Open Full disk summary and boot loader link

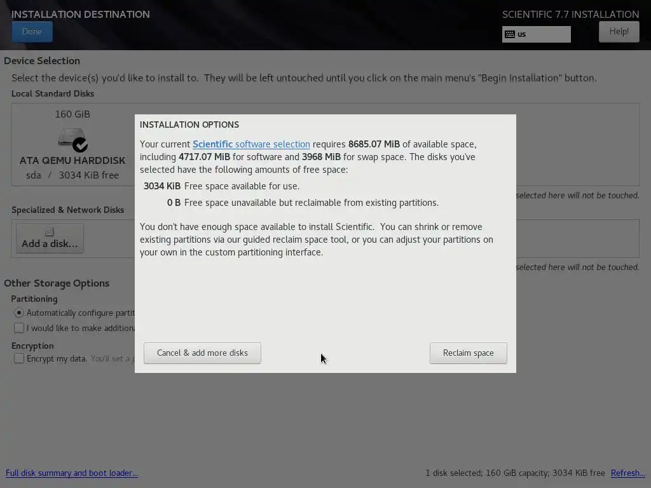point(72,473)
